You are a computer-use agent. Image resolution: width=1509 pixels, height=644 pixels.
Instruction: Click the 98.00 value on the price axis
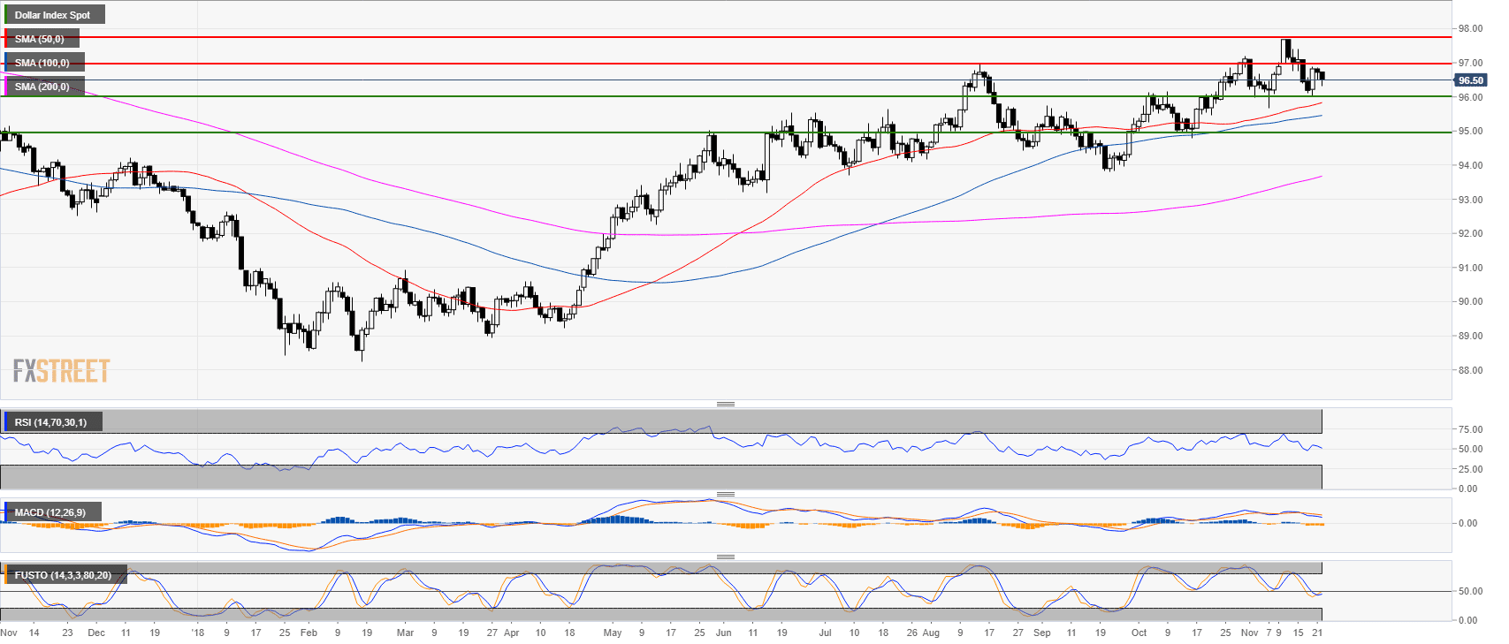(1470, 29)
